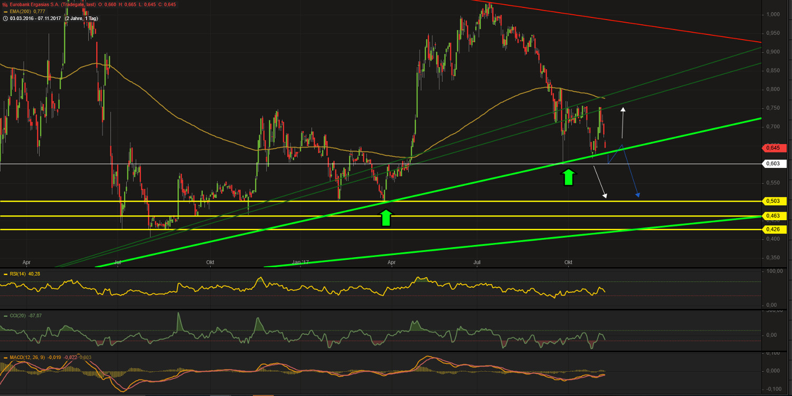Image resolution: width=792 pixels, height=396 pixels.
Task: Click the yellow price tag 0,463
Action: coord(775,216)
